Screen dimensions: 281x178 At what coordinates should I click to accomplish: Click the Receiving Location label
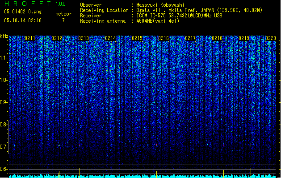coord(104,10)
